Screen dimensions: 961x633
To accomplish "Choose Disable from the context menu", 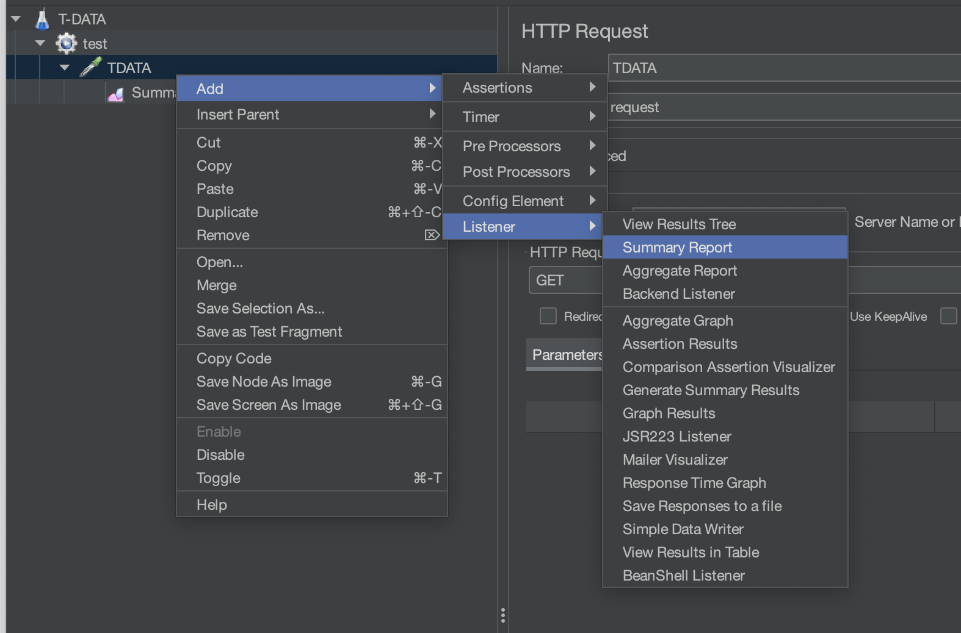I will click(312, 455).
